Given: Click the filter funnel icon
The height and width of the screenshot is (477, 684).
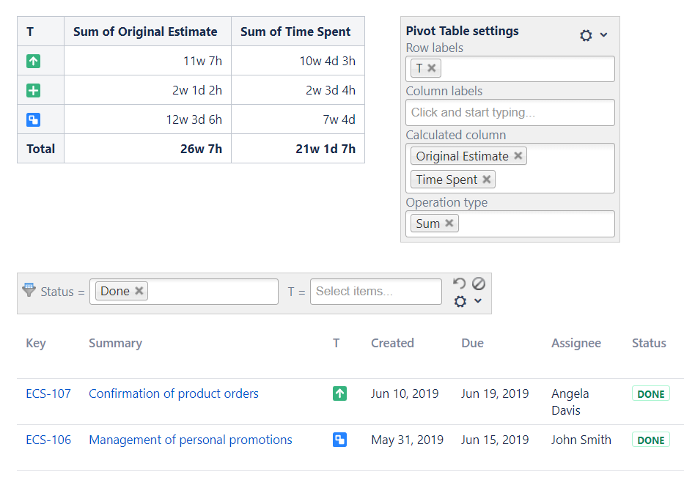Looking at the screenshot, I should [29, 290].
